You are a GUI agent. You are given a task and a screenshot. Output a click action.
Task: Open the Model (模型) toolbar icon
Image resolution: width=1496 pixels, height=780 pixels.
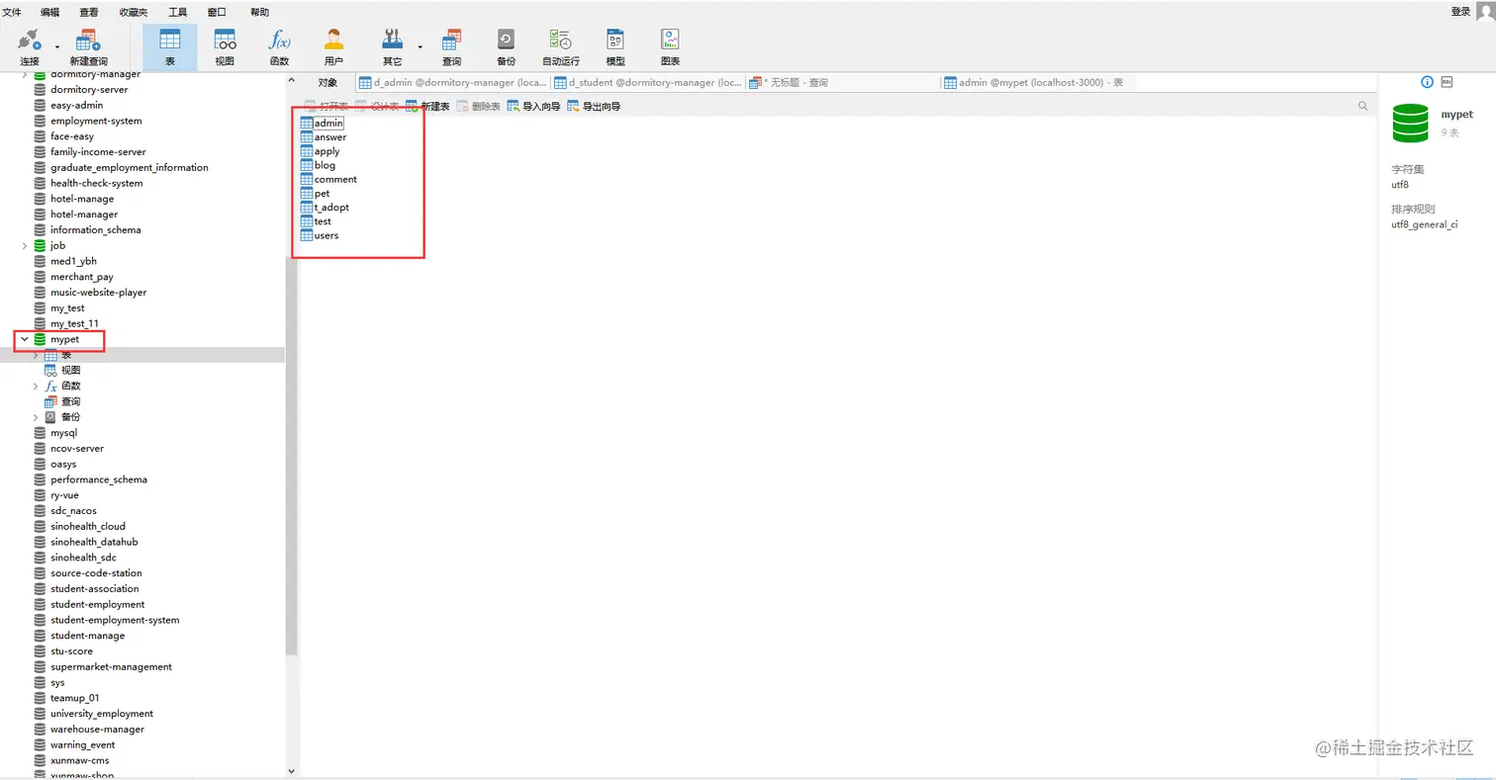click(615, 40)
